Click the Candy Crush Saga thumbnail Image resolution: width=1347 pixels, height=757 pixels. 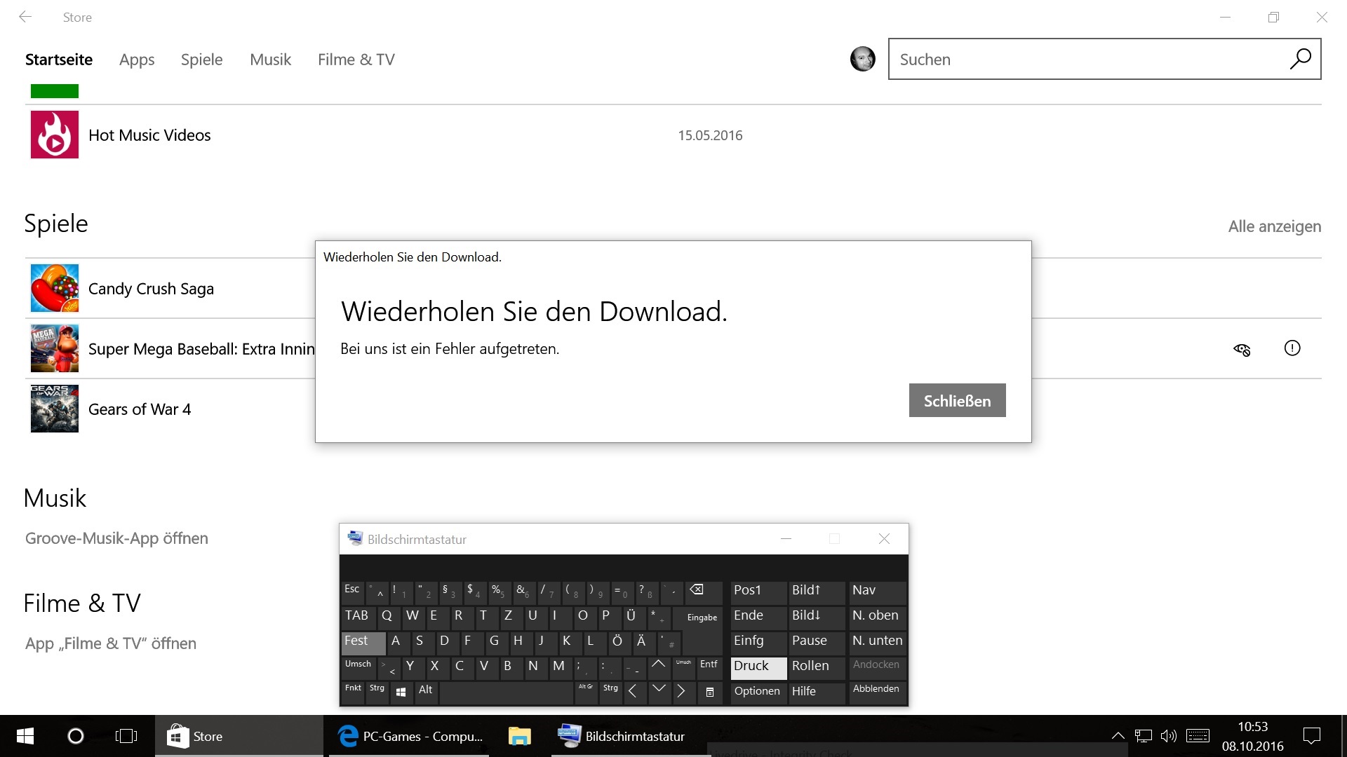pos(55,288)
